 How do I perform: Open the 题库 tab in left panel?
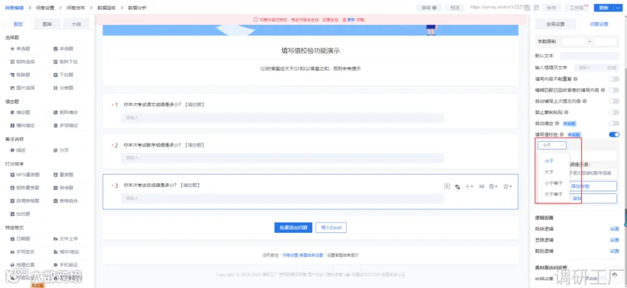(47, 24)
